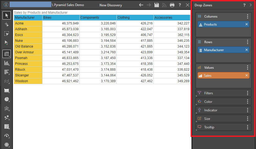
Task: Go back with the left arrow
Action: 141,5
